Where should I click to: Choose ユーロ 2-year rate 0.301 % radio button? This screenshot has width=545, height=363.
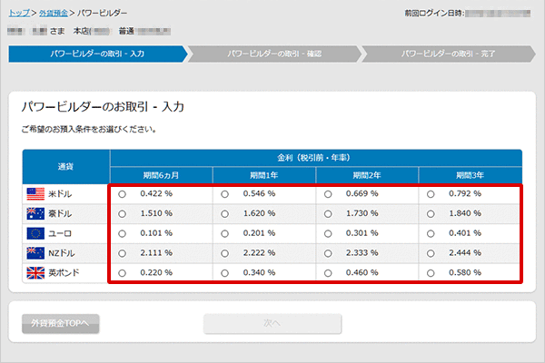coord(328,233)
